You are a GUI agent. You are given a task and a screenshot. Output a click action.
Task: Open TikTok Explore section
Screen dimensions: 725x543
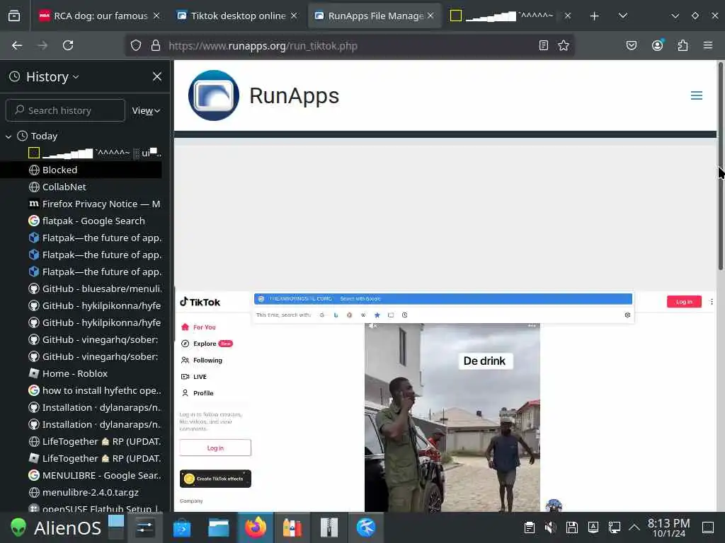[207, 344]
